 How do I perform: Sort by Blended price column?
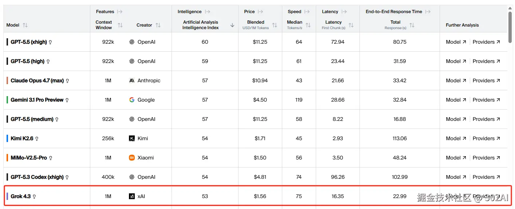[x=275, y=25]
